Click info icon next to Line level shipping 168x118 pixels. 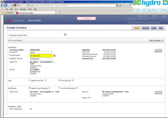click(77, 88)
